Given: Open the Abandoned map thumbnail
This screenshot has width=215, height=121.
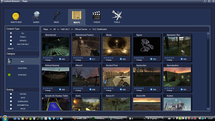Looking at the screenshot, I should [x=56, y=46].
